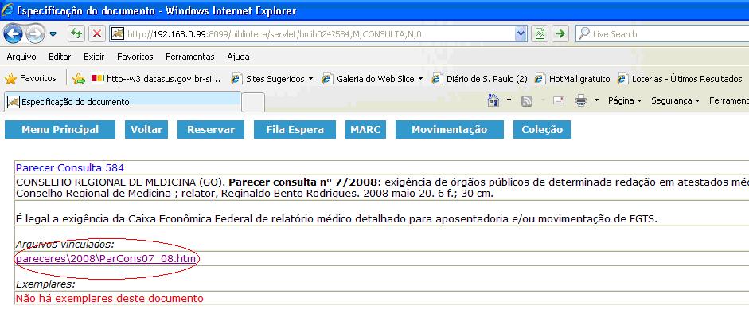Click the Add to Favorites star icon

pos(79,79)
